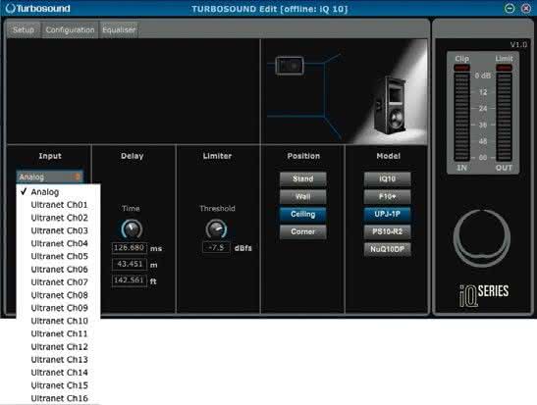Choose Ultranet Ch06 input
Viewport: 537px width, 405px height.
[x=58, y=270]
